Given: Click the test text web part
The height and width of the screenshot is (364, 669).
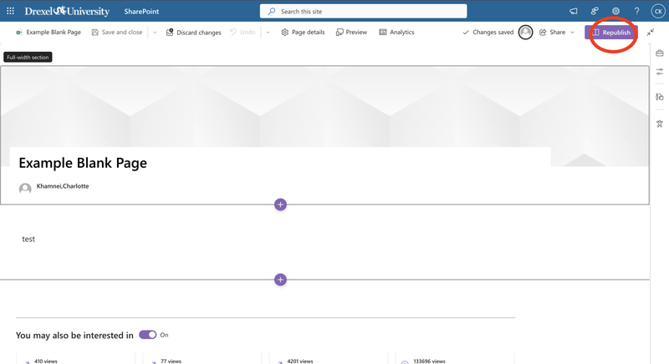Looking at the screenshot, I should coord(28,240).
